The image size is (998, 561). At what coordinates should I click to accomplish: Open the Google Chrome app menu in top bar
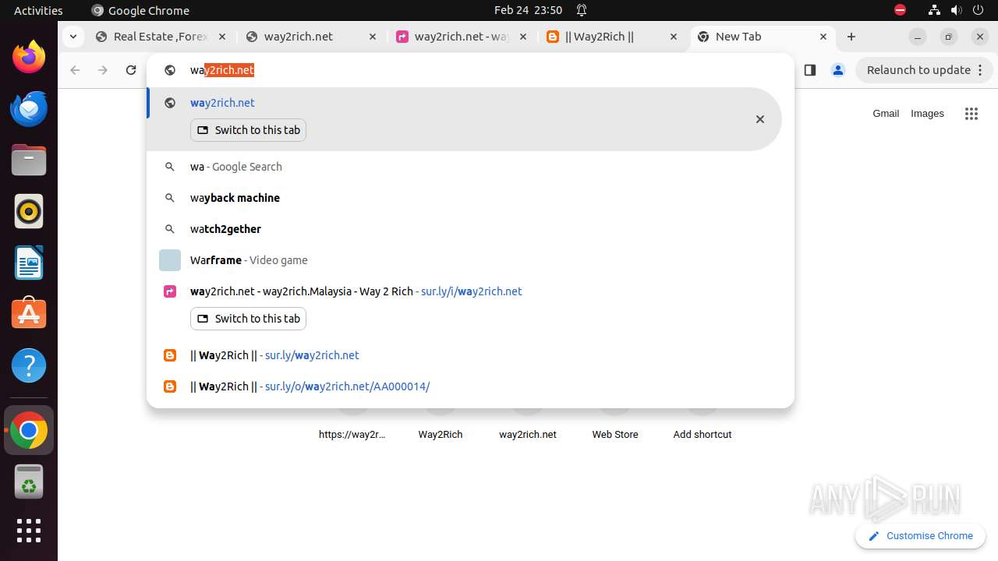click(140, 10)
